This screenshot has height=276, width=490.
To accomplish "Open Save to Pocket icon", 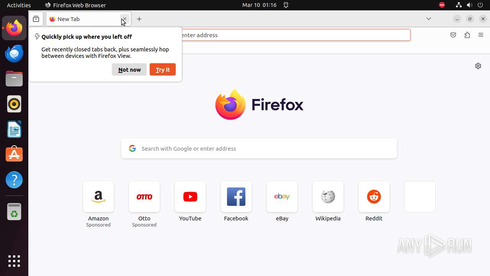I will 453,35.
